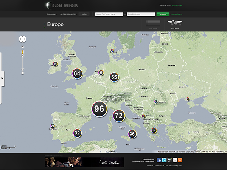Go to the Globe Trenders tab

click(68, 14)
